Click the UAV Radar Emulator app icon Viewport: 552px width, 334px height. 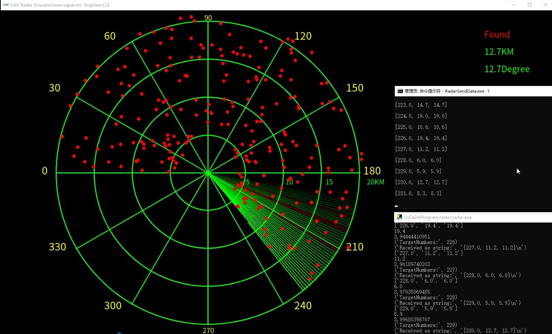tap(6, 5)
